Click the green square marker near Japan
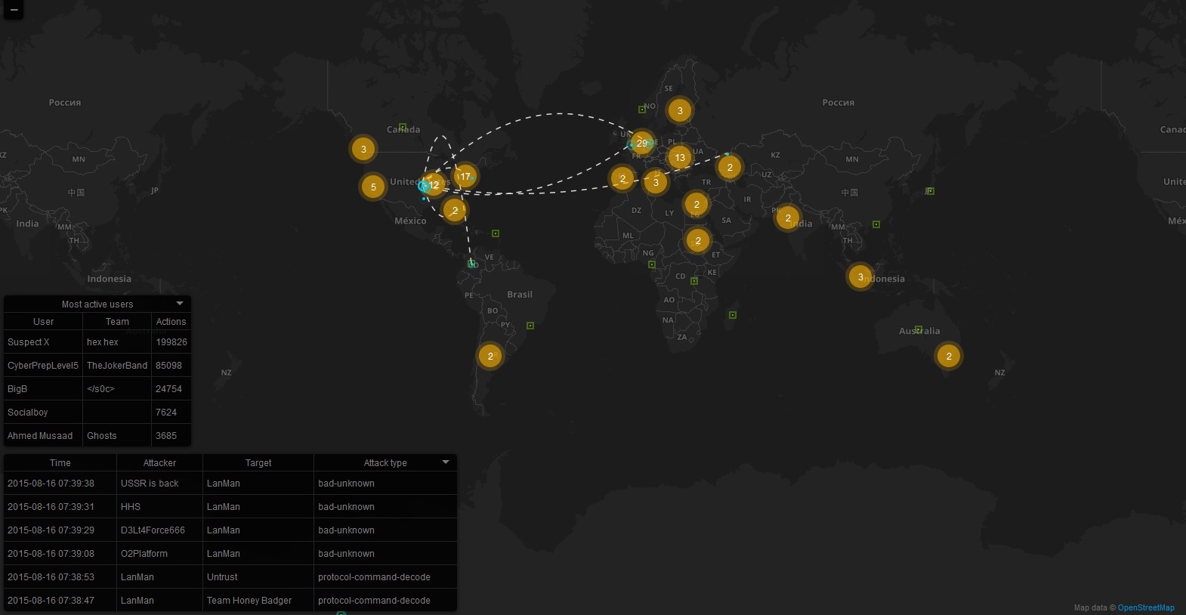 931,191
